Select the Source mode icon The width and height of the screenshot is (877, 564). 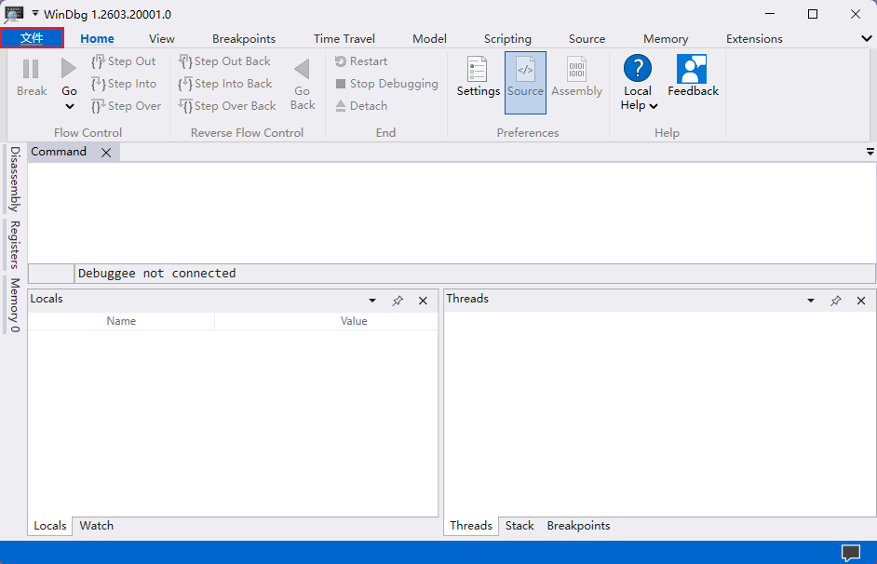tap(525, 71)
